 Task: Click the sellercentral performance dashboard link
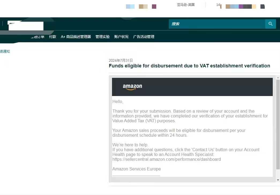[x=166, y=159]
